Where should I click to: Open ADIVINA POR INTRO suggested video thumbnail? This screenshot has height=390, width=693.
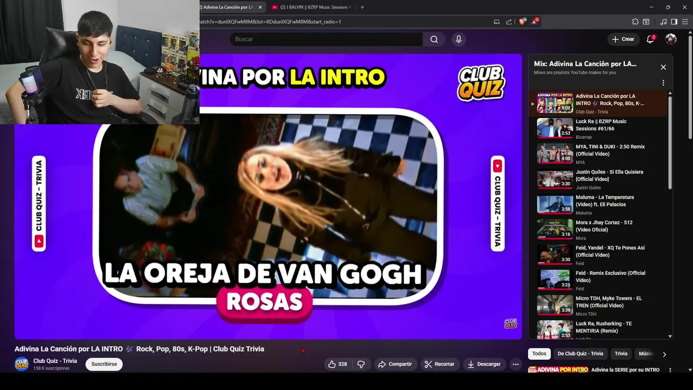[x=558, y=370]
